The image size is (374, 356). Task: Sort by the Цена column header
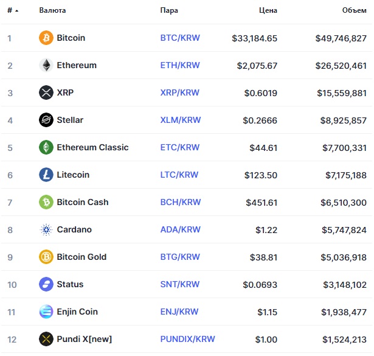point(268,10)
